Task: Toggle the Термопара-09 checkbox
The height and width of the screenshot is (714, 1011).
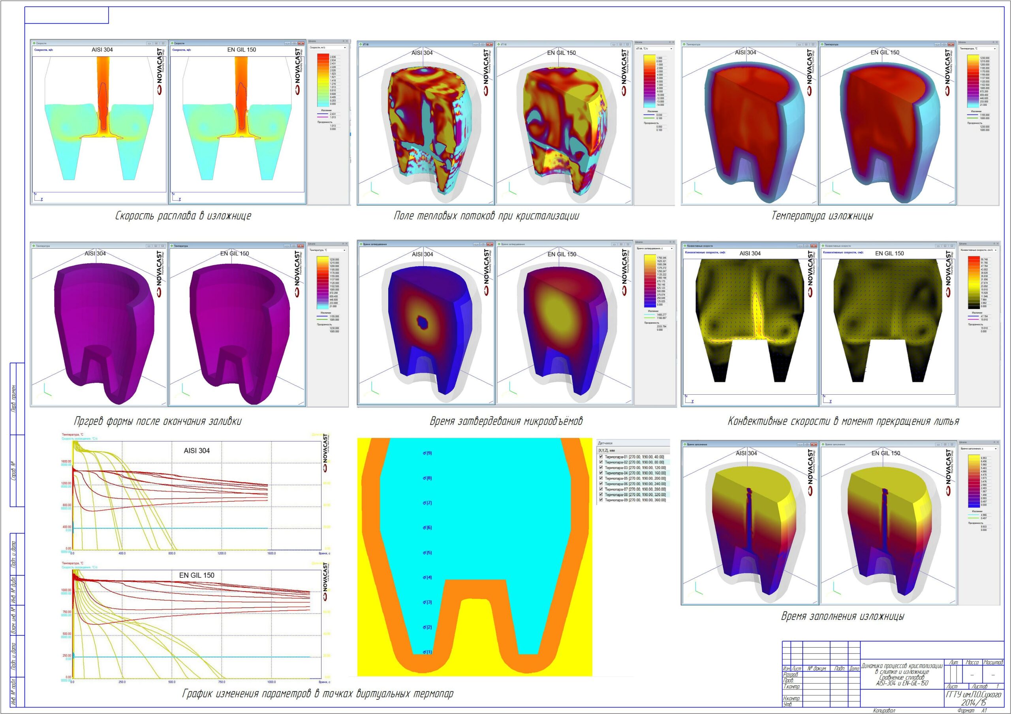Action: (601, 500)
